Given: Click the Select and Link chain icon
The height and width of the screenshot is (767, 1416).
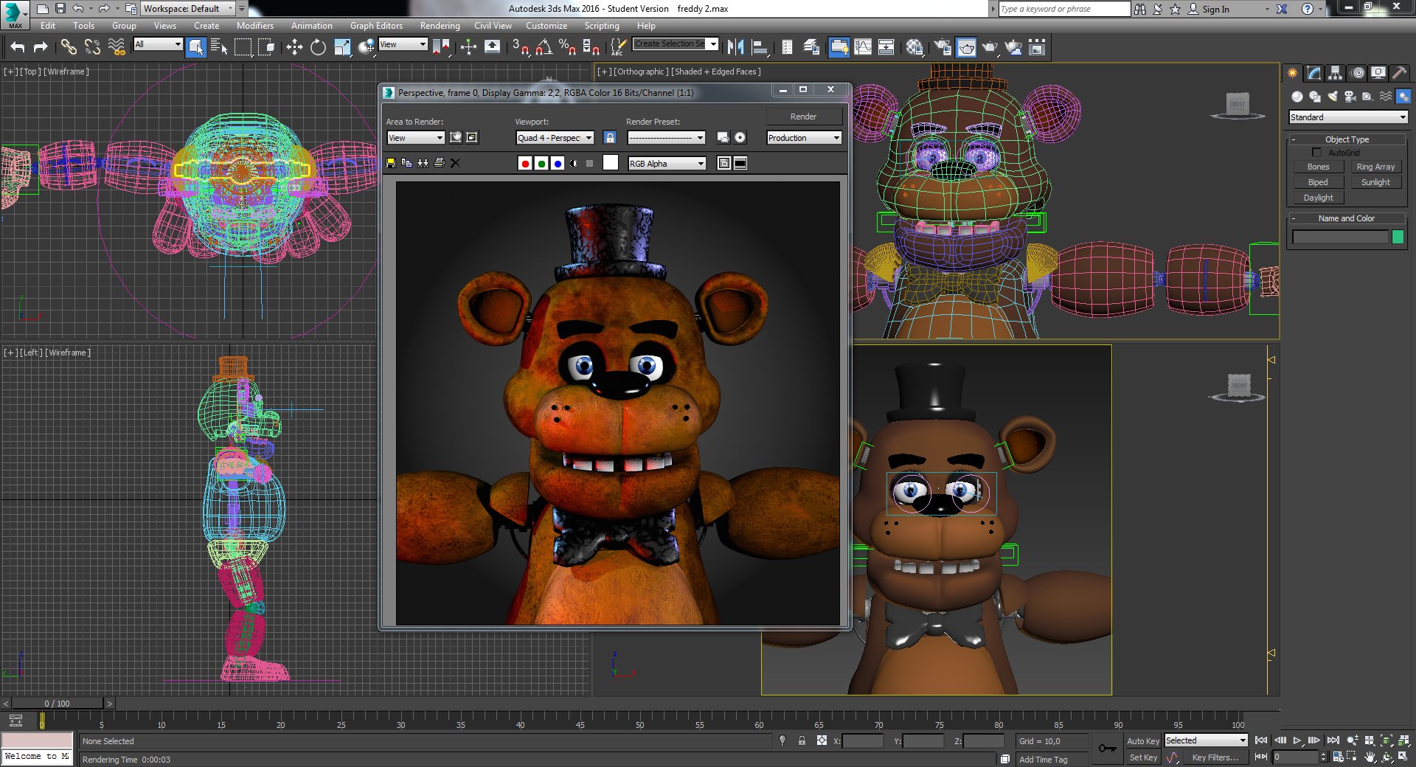Looking at the screenshot, I should pyautogui.click(x=69, y=48).
